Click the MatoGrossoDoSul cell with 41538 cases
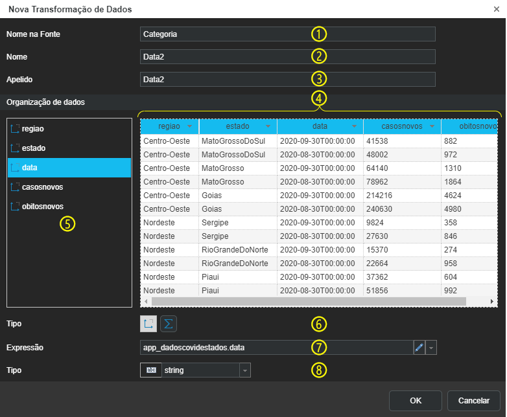 [238, 141]
